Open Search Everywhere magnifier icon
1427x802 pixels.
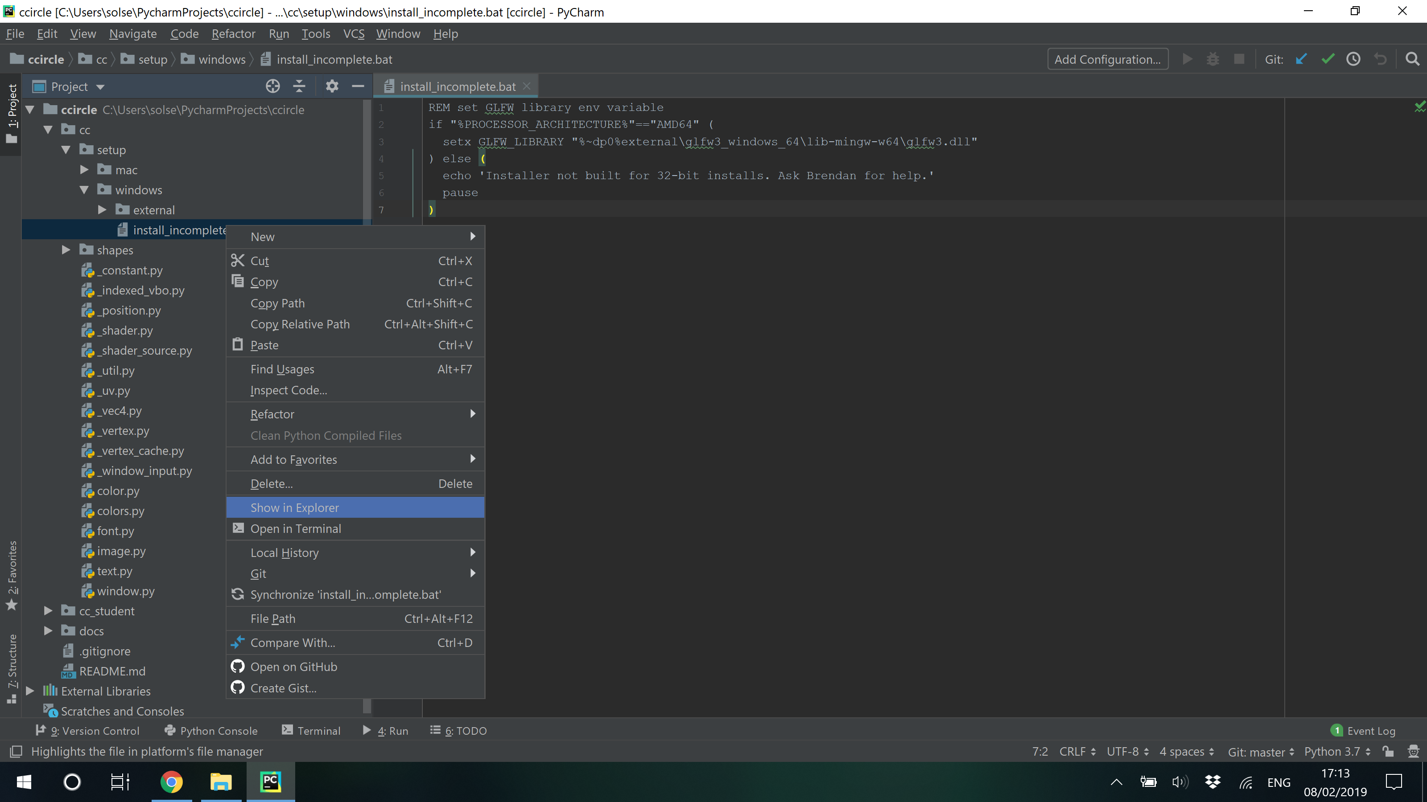1413,59
